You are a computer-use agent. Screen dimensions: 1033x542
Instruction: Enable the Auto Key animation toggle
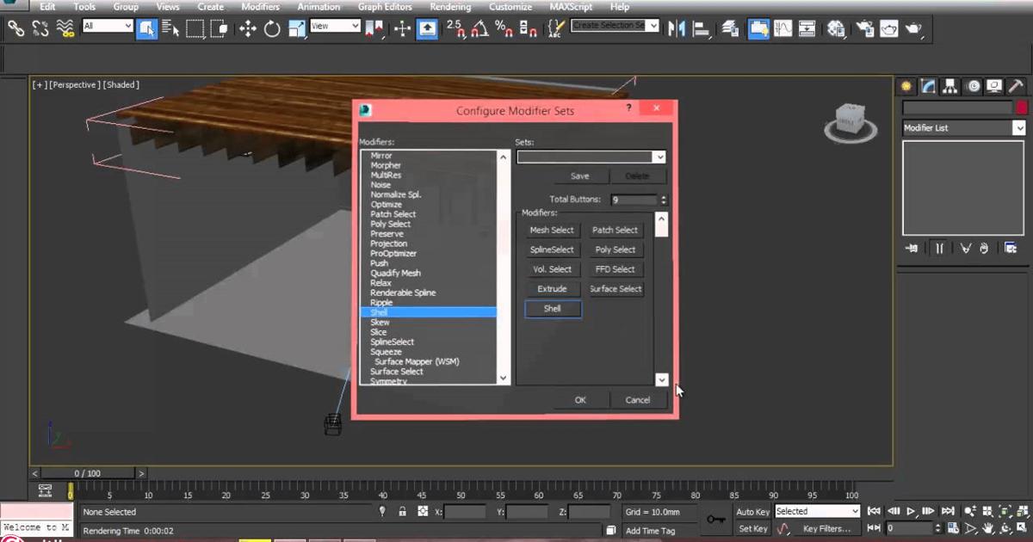pyautogui.click(x=752, y=512)
